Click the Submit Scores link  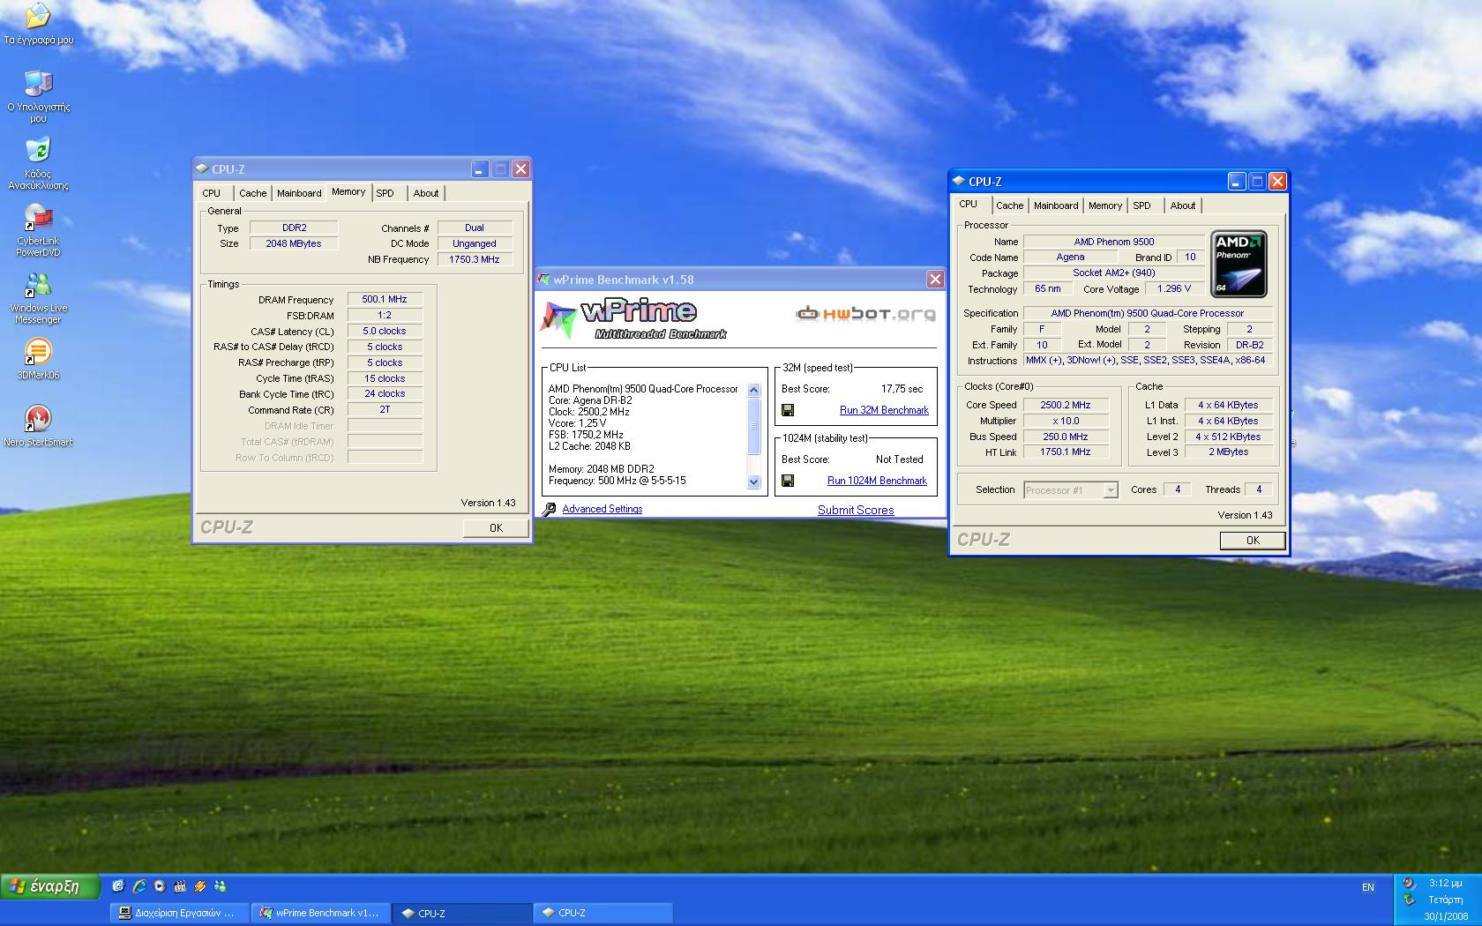[x=856, y=510]
